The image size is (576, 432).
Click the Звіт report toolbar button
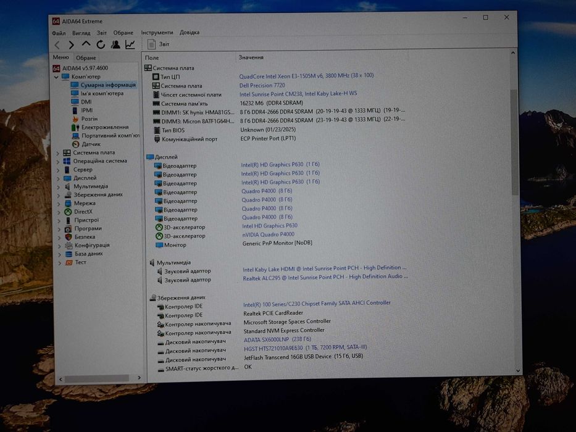(x=158, y=44)
